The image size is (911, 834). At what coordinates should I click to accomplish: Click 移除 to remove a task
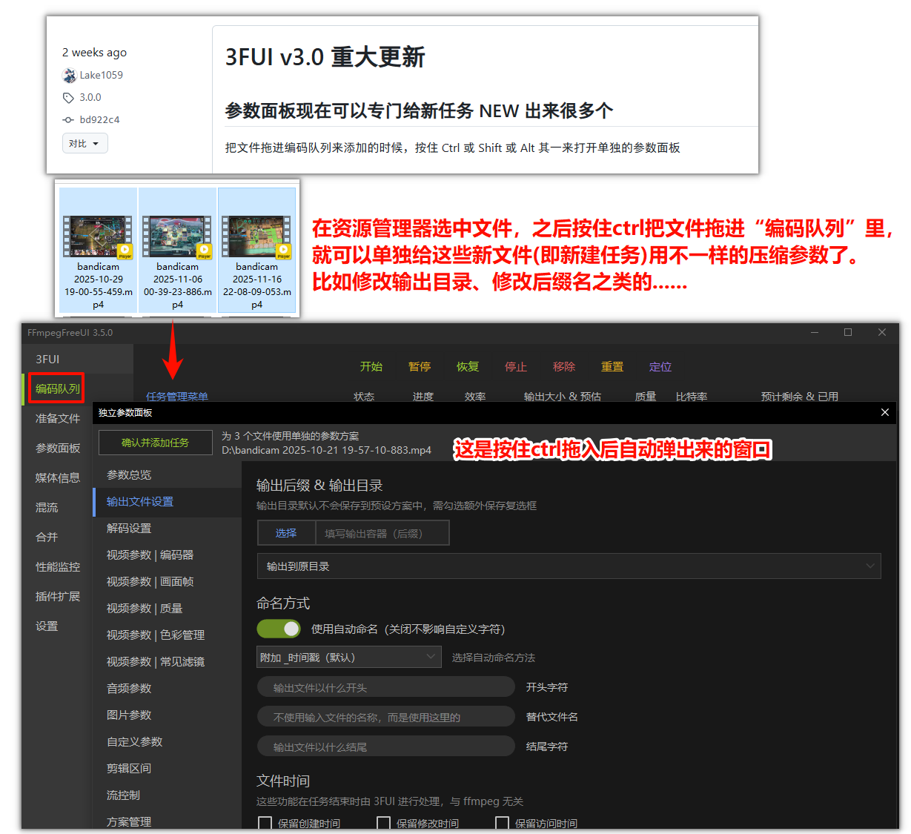click(563, 365)
